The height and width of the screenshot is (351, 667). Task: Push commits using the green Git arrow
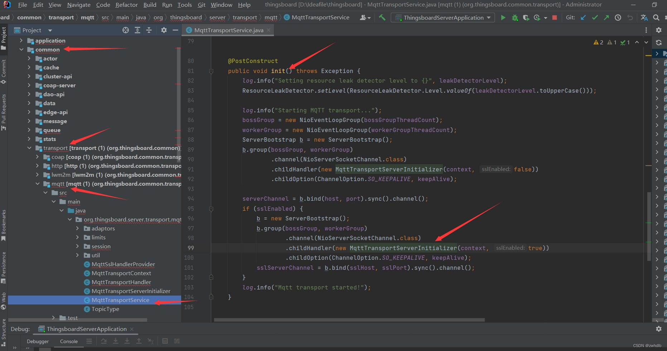click(606, 18)
